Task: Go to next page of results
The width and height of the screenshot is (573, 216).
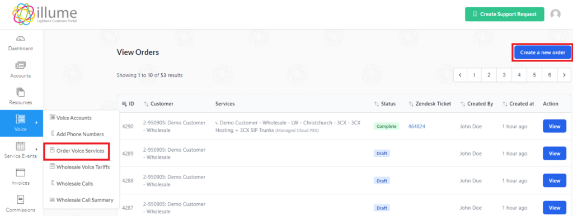Action: [564, 75]
